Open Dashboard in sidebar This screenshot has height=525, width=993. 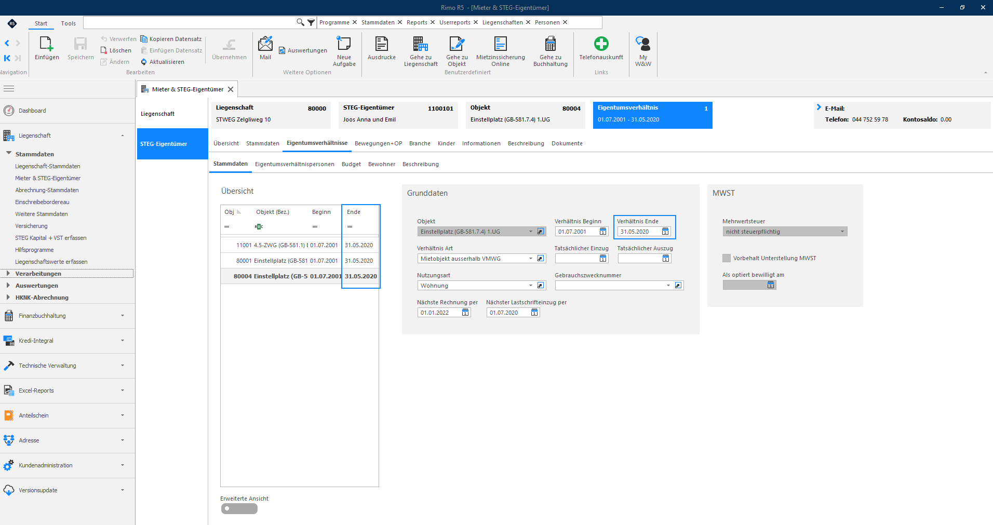pyautogui.click(x=32, y=111)
